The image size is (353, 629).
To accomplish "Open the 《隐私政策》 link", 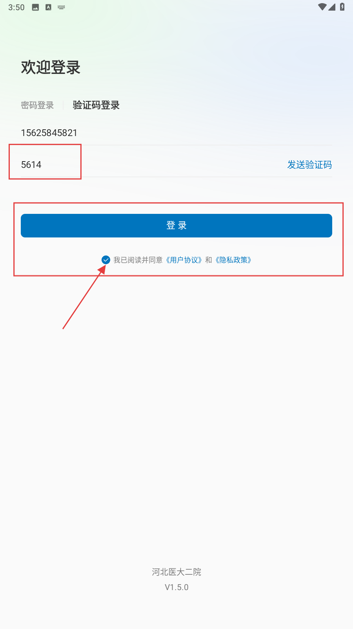I will click(x=233, y=260).
